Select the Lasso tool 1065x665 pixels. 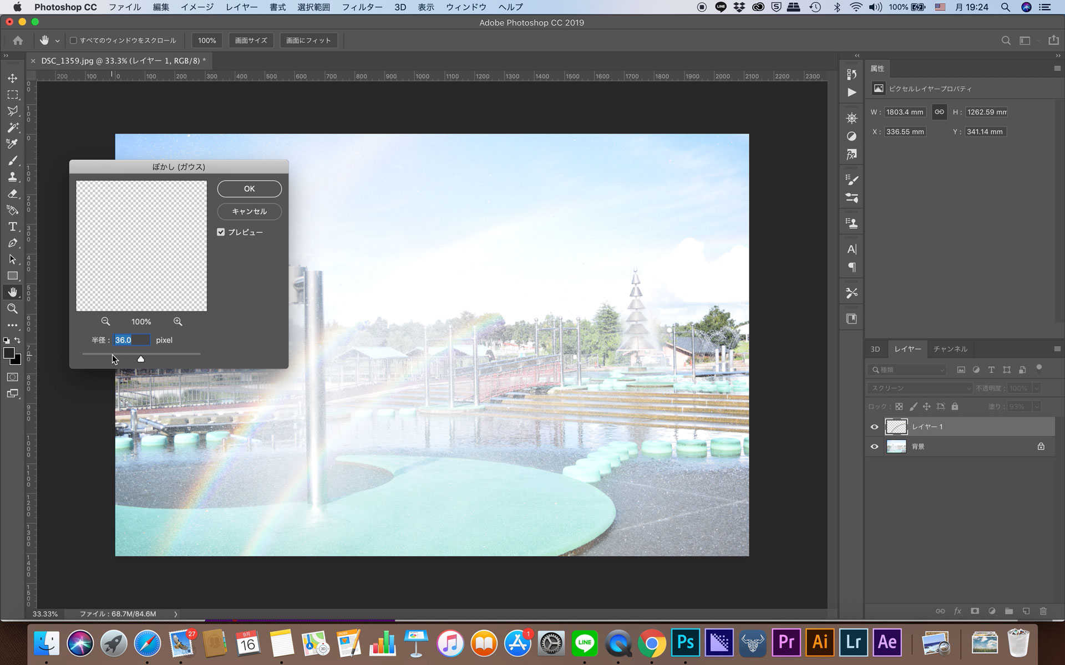[x=12, y=111]
